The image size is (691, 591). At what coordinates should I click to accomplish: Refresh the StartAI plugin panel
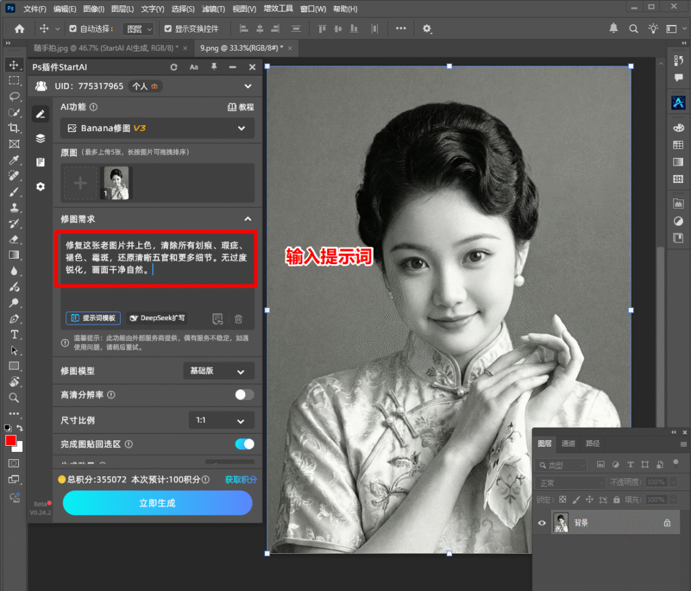173,67
